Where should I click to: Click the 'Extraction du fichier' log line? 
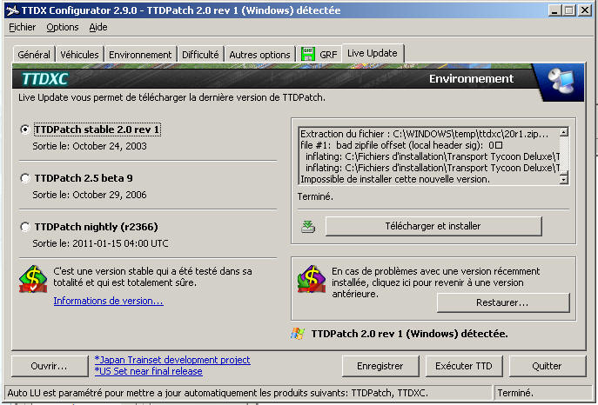coord(425,134)
